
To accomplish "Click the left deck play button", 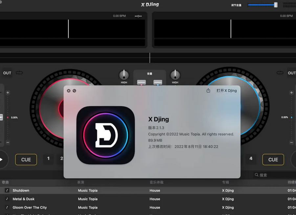I will point(2,160).
